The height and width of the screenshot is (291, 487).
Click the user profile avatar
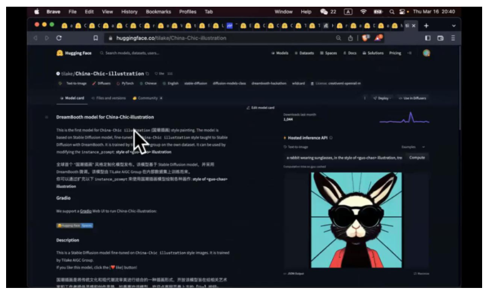pos(427,53)
